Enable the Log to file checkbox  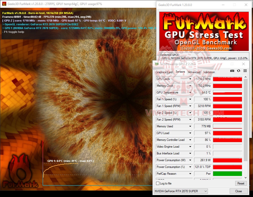(158, 183)
